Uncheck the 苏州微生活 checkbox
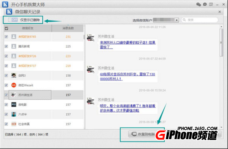Screen dimensions: 228x149 coord(6,95)
